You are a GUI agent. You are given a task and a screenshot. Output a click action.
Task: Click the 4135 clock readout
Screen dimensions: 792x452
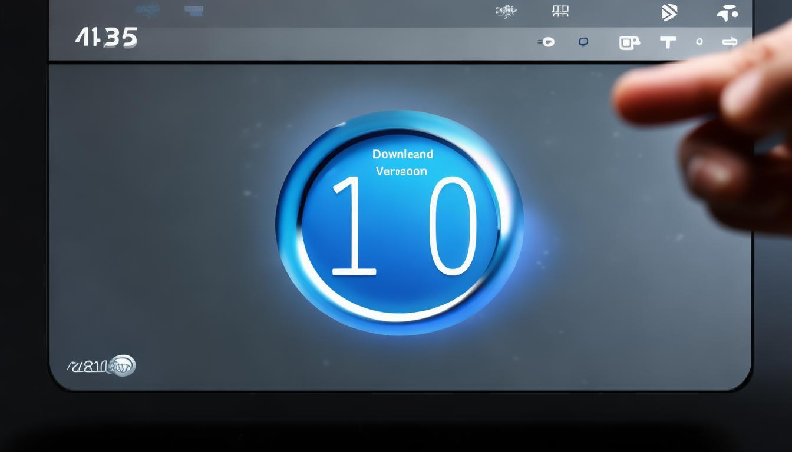106,38
